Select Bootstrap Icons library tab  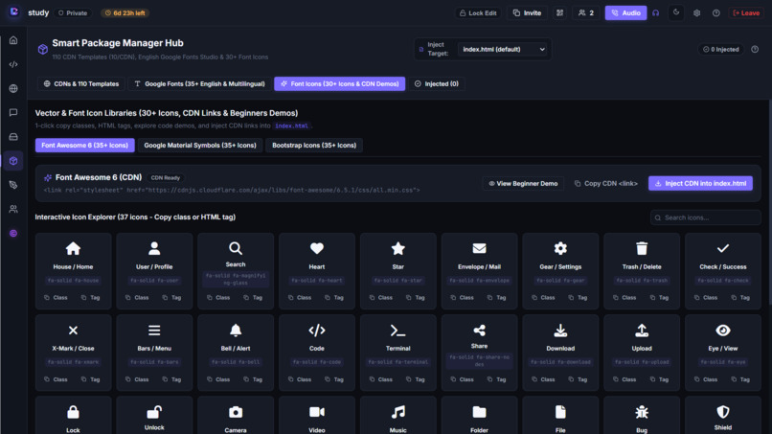coord(314,146)
